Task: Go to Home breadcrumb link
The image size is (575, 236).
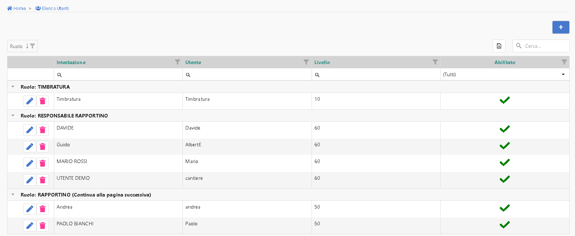Action: tap(17, 9)
